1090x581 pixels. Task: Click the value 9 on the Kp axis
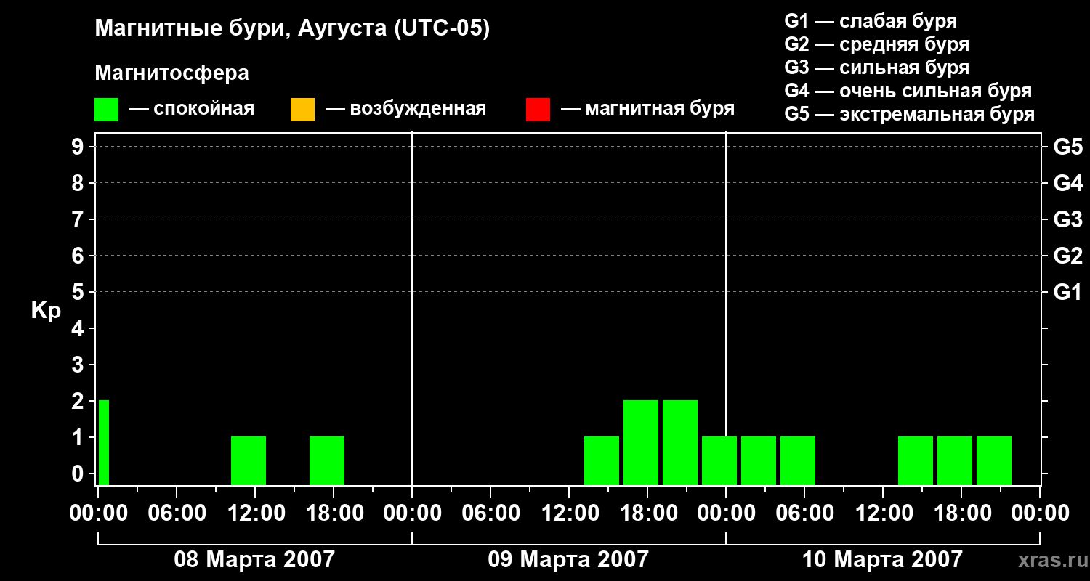click(x=79, y=147)
